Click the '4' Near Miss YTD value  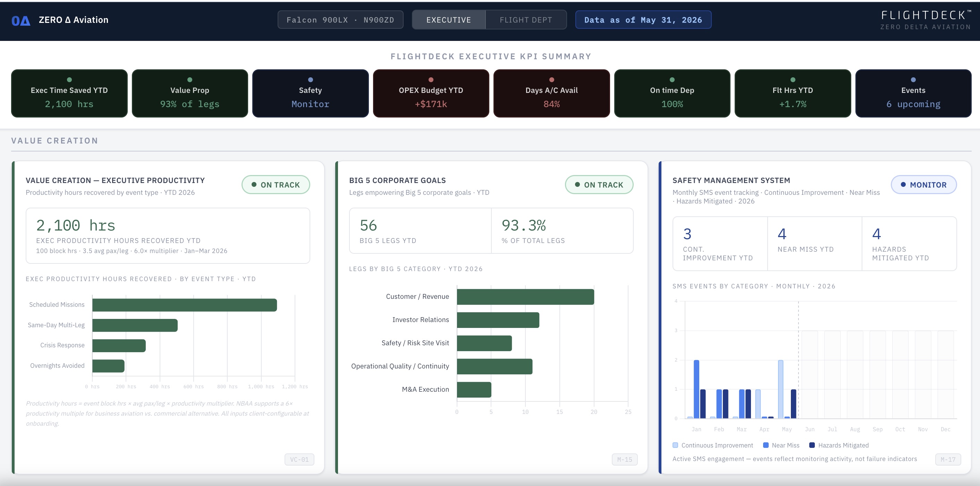(782, 234)
